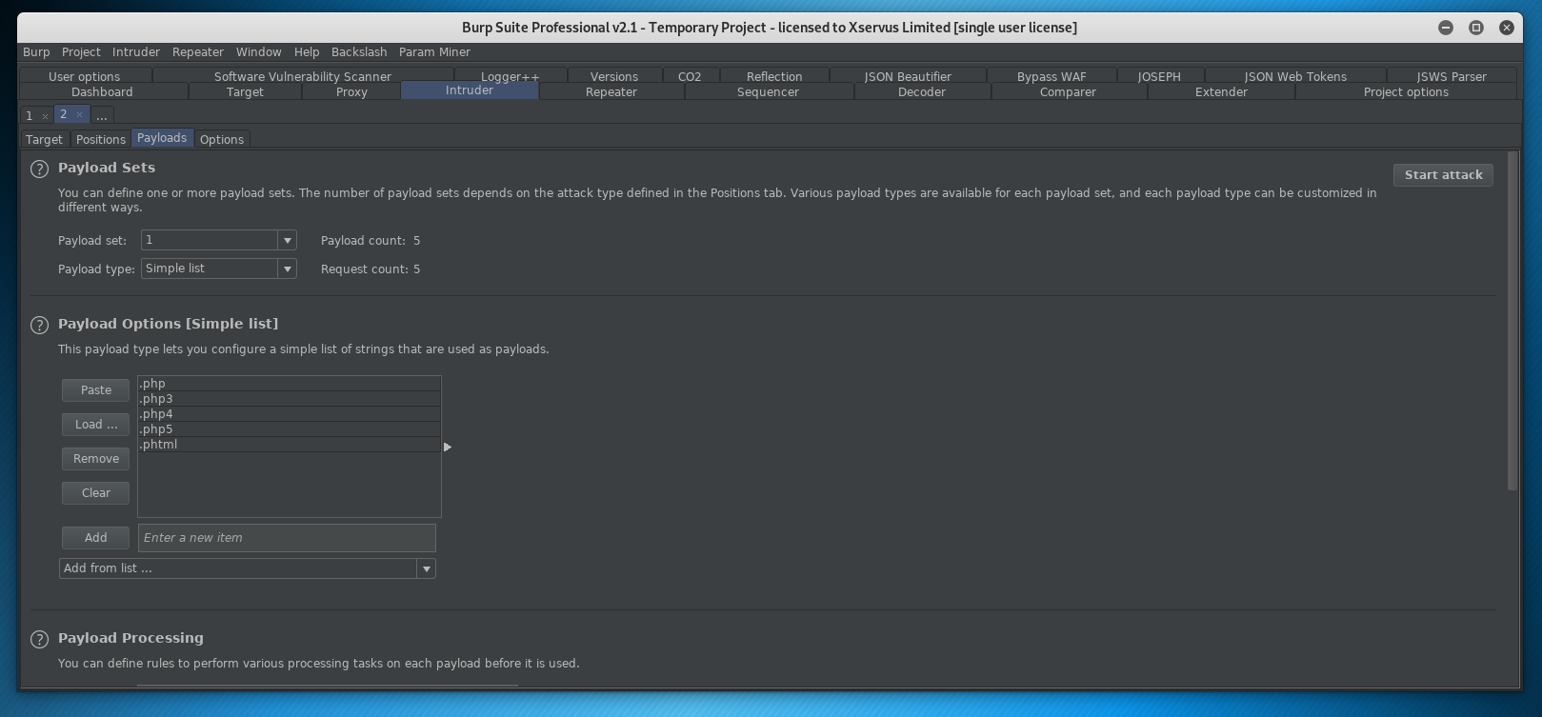Image resolution: width=1542 pixels, height=717 pixels.
Task: Click the Paste button
Action: [x=95, y=390]
